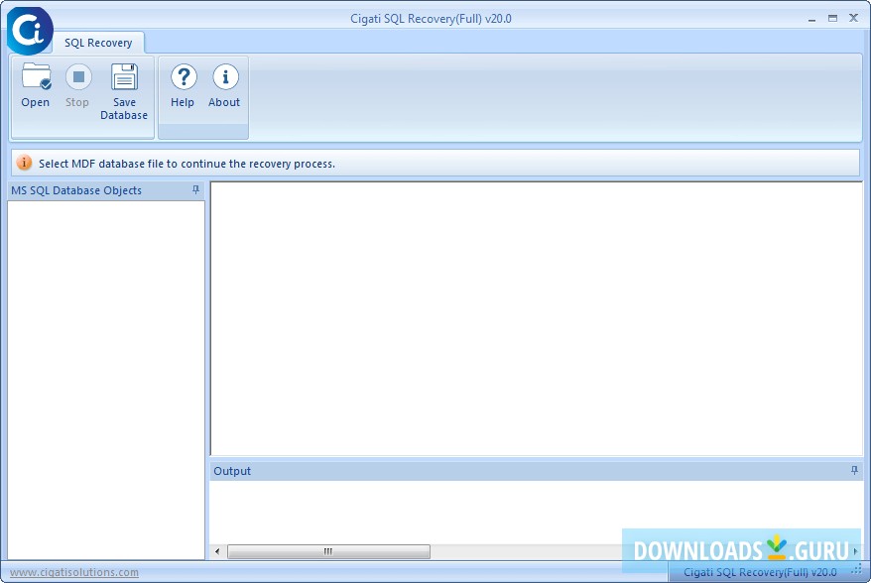This screenshot has height=583, width=871.
Task: Visit the www.cigatisolutions.com link
Action: tap(74, 572)
